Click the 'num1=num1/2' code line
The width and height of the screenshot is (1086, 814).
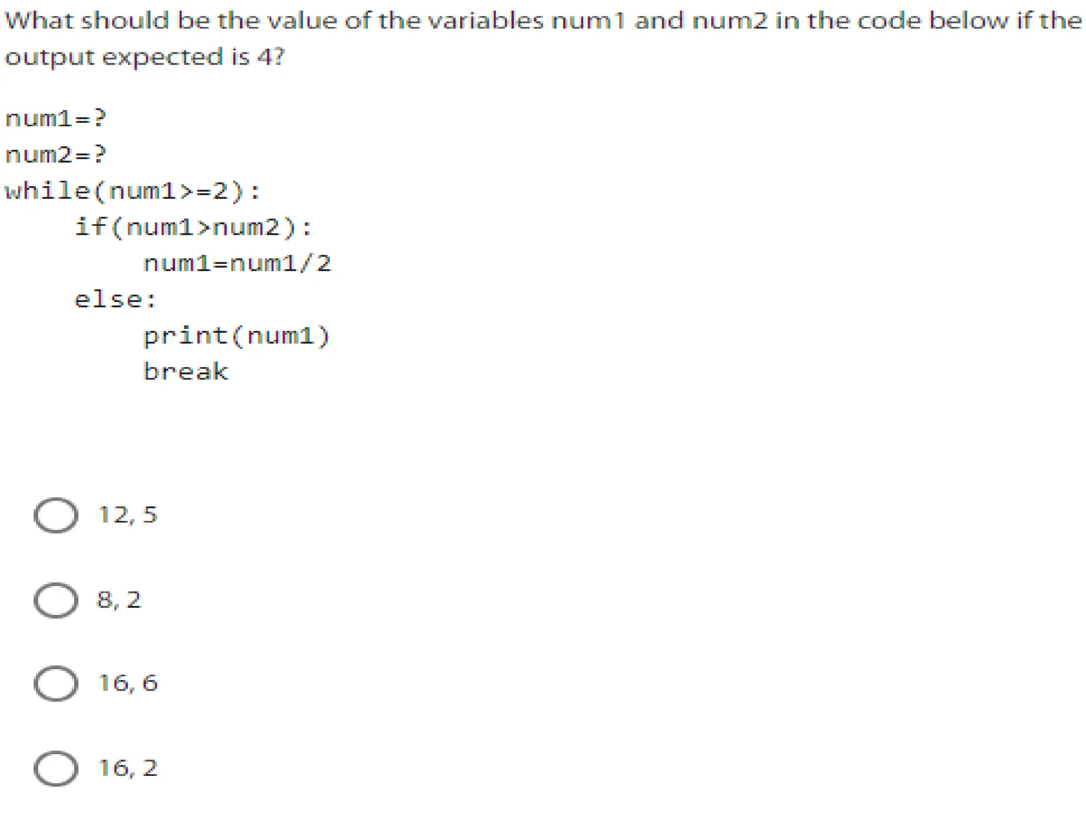click(x=237, y=263)
